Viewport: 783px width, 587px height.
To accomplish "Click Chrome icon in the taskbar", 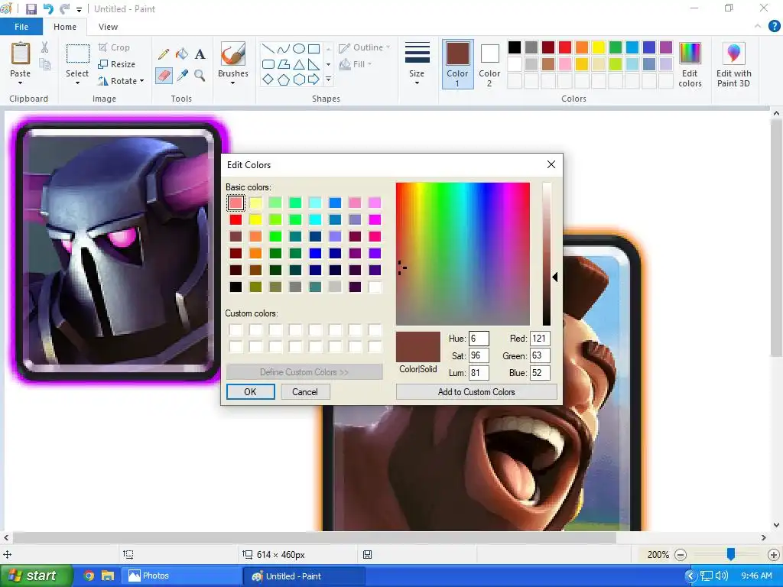I will 89,576.
